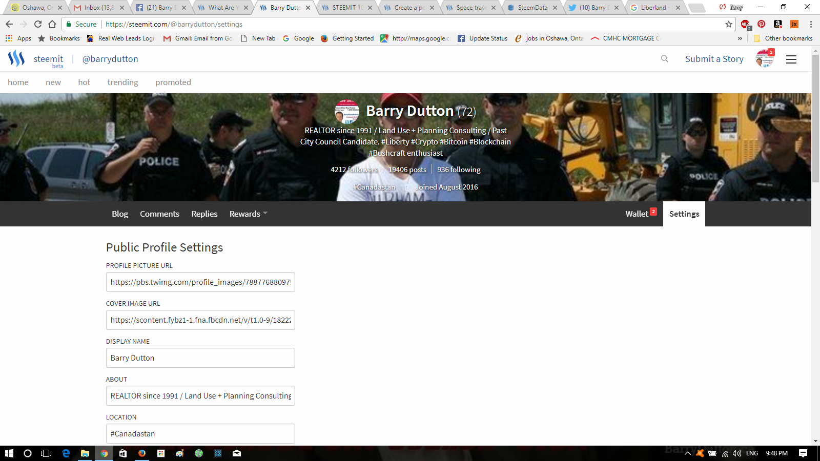The image size is (820, 461).
Task: Open Firefox from the taskbar
Action: point(142,453)
